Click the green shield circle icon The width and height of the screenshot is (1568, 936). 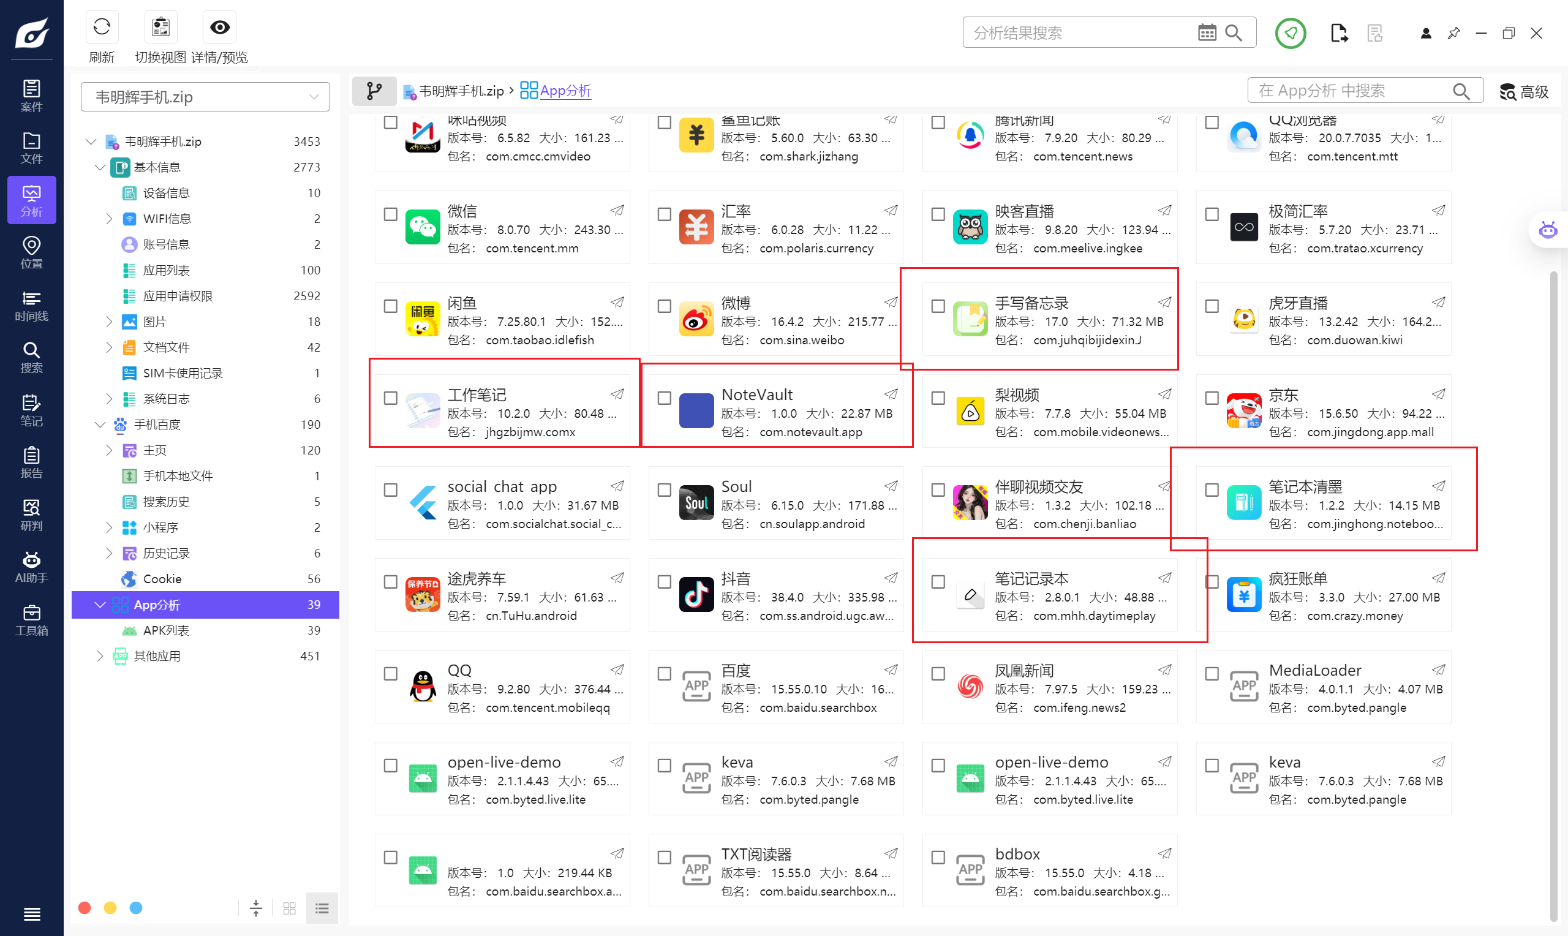[x=1290, y=33]
